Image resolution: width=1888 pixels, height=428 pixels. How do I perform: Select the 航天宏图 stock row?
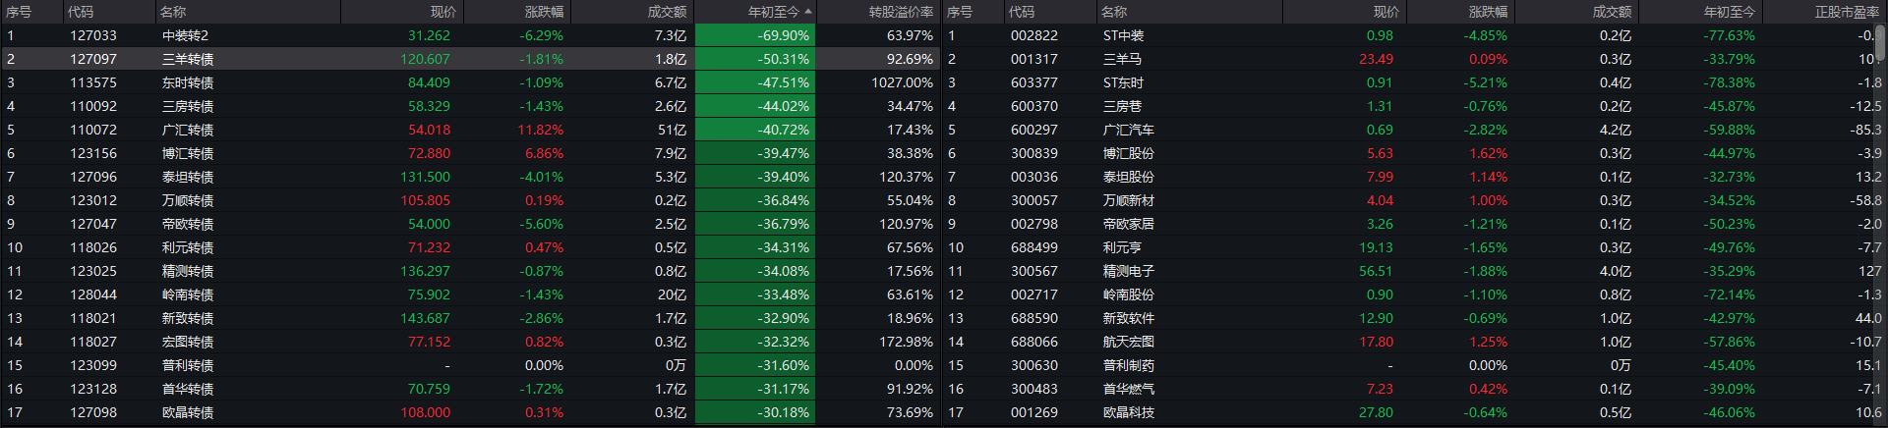[x=1128, y=342]
